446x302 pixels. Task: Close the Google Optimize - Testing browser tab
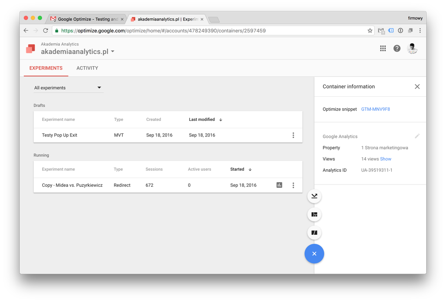click(122, 19)
